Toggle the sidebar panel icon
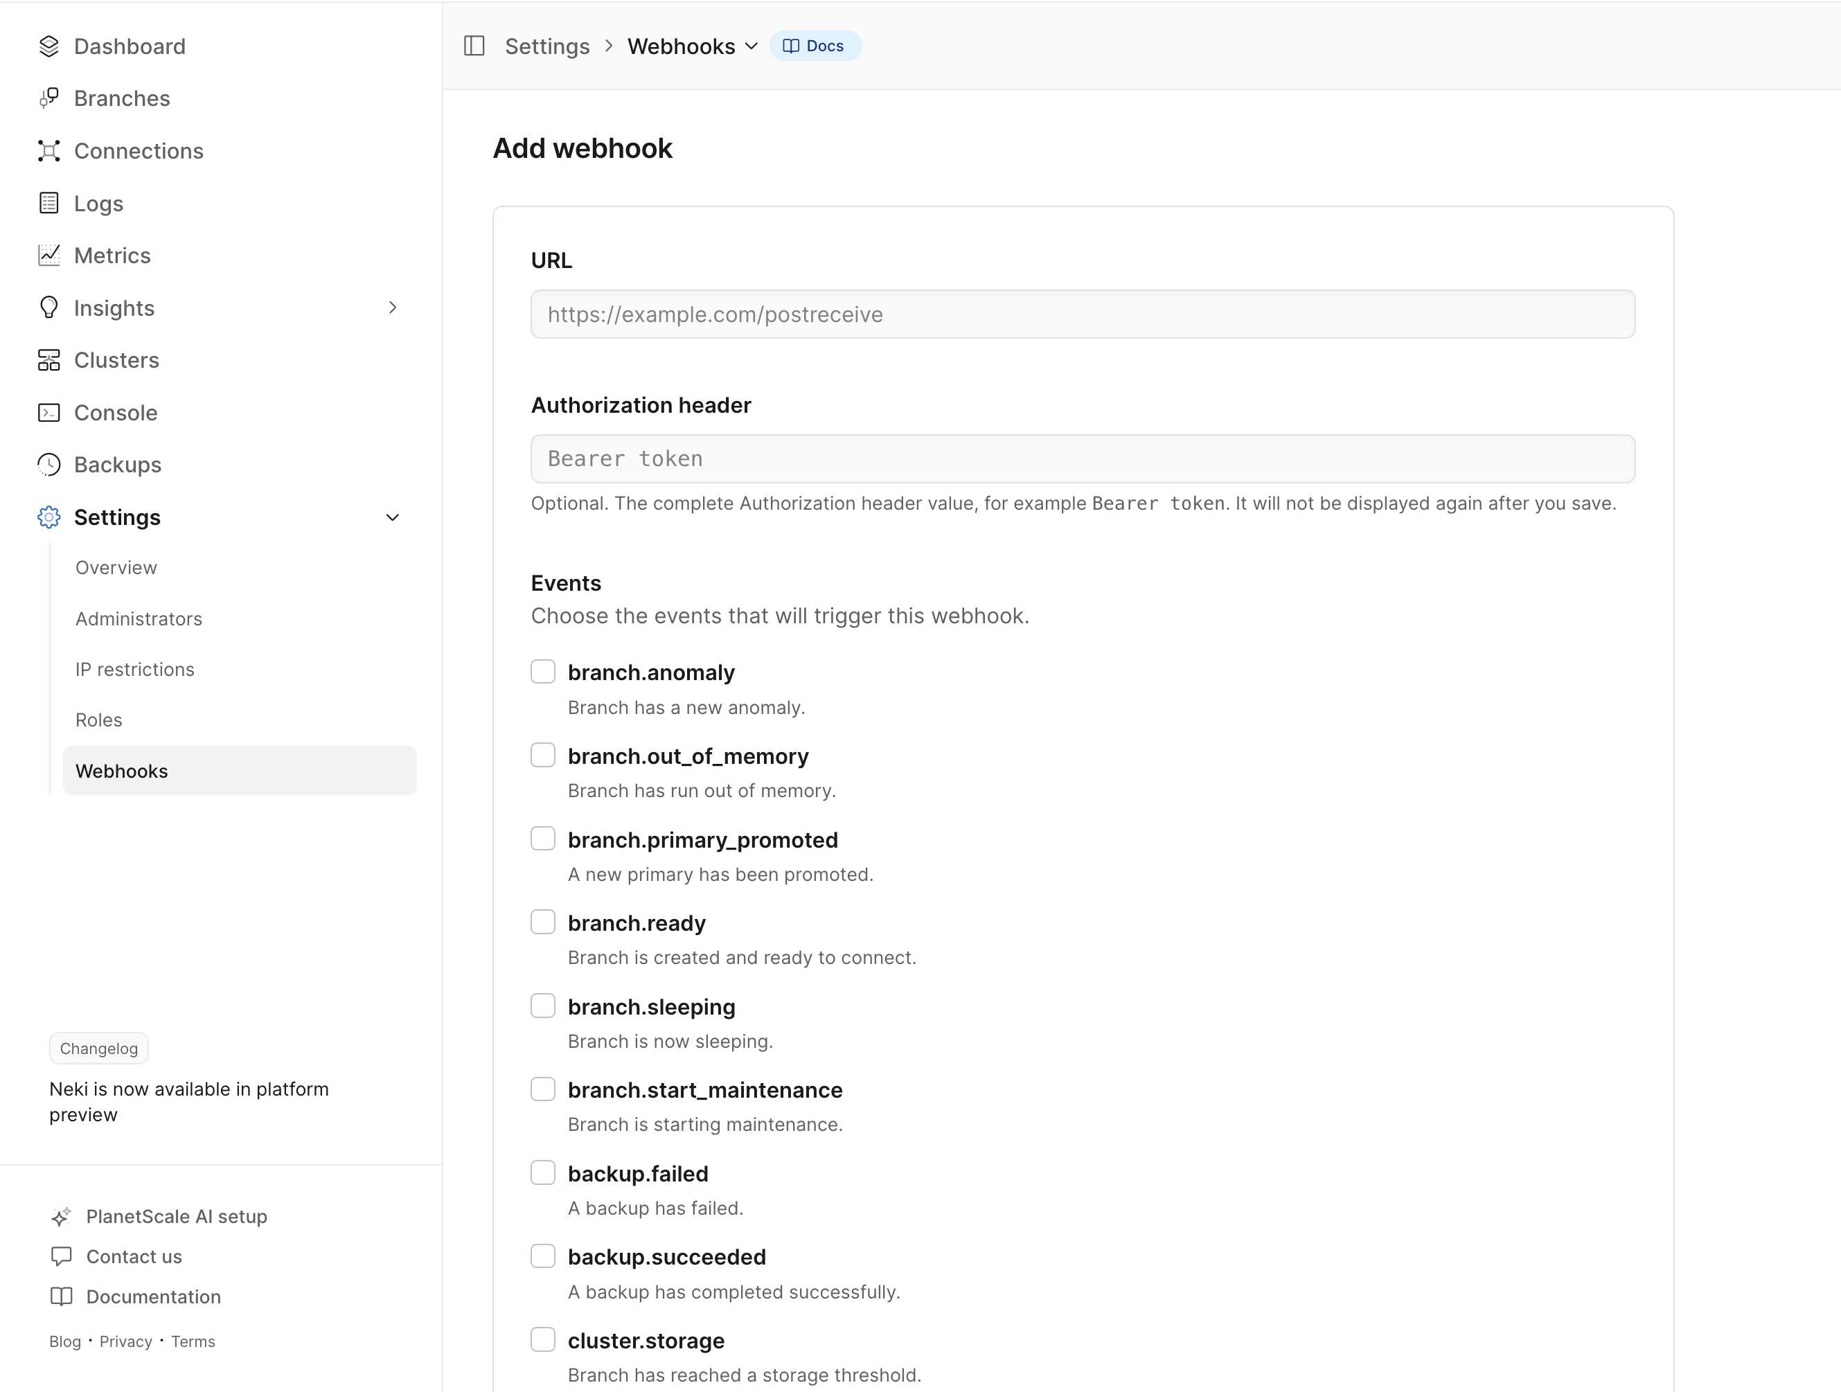This screenshot has height=1392, width=1841. [x=474, y=46]
